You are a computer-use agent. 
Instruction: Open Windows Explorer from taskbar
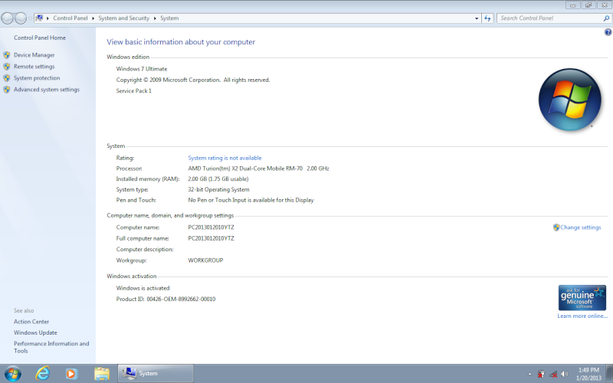(102, 374)
